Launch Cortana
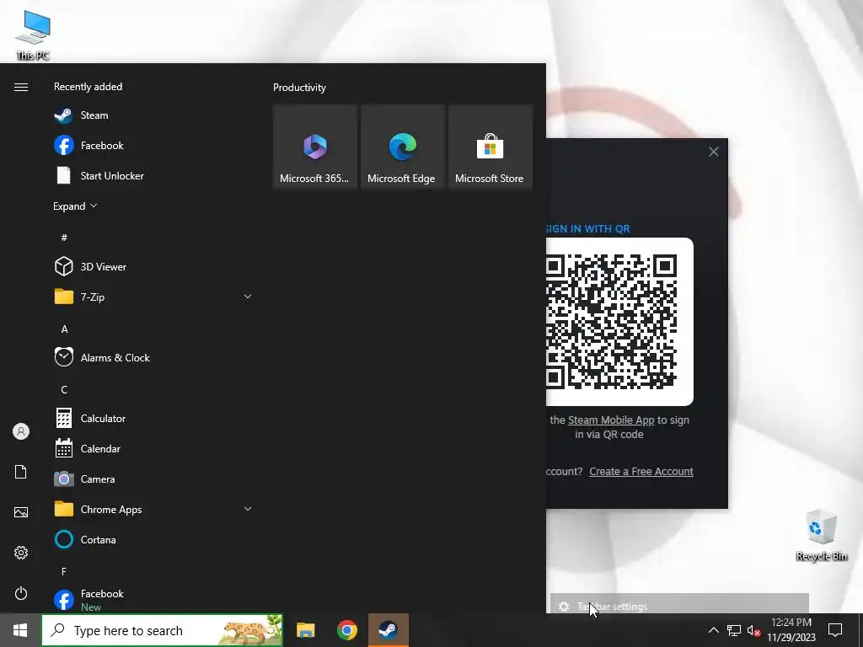Screen dimensions: 863x647 tap(153, 539)
